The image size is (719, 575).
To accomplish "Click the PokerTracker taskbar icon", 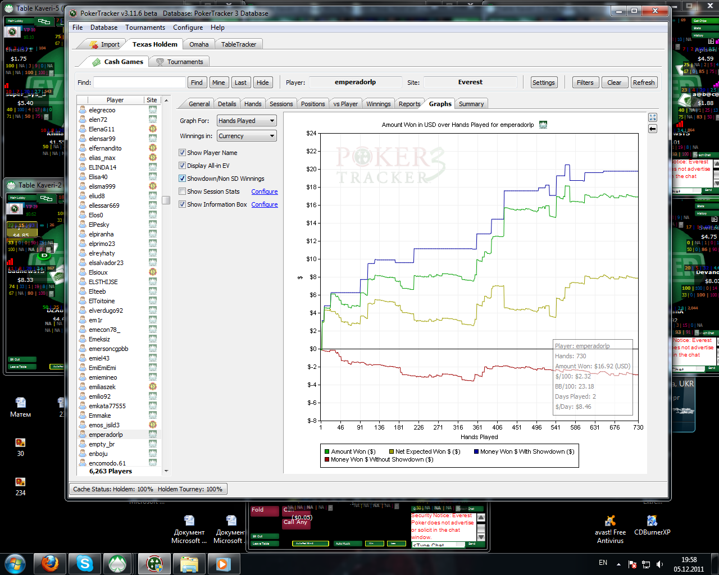I will [x=154, y=563].
